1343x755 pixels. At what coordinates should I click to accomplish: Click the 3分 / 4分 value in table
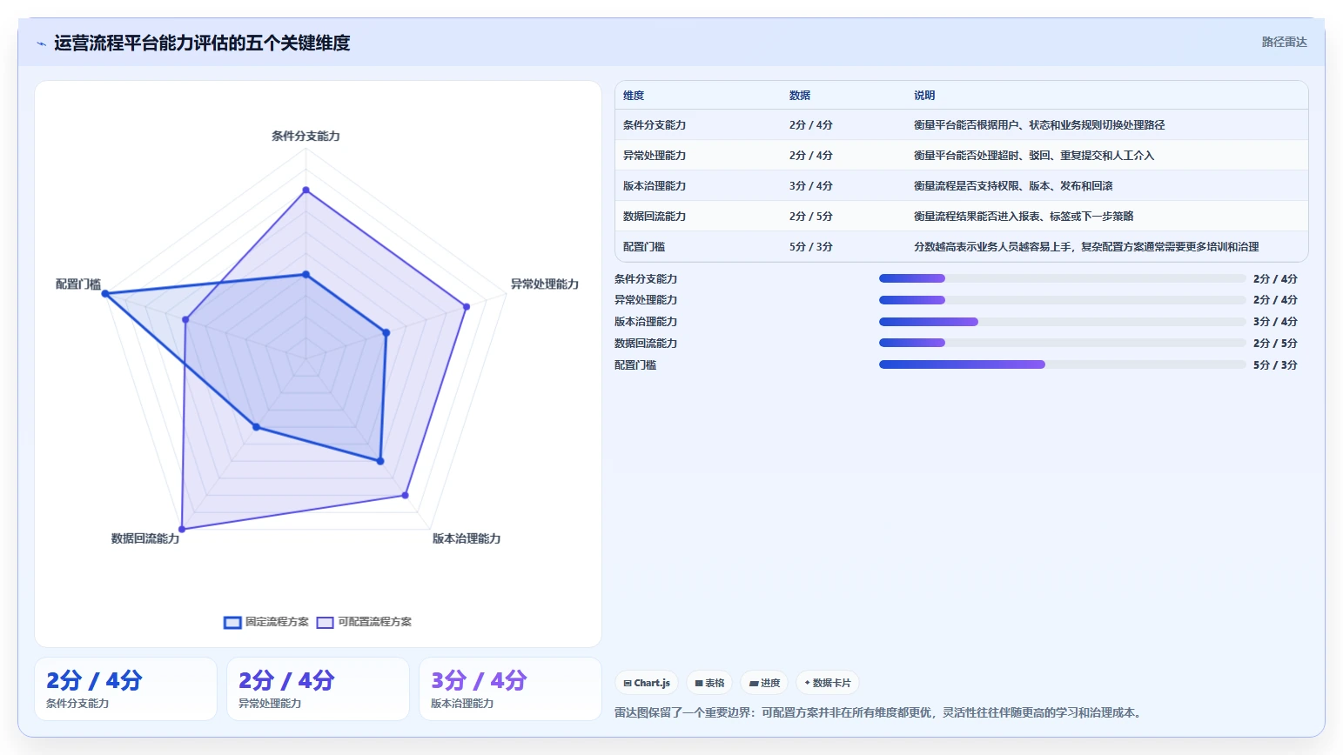coord(811,186)
